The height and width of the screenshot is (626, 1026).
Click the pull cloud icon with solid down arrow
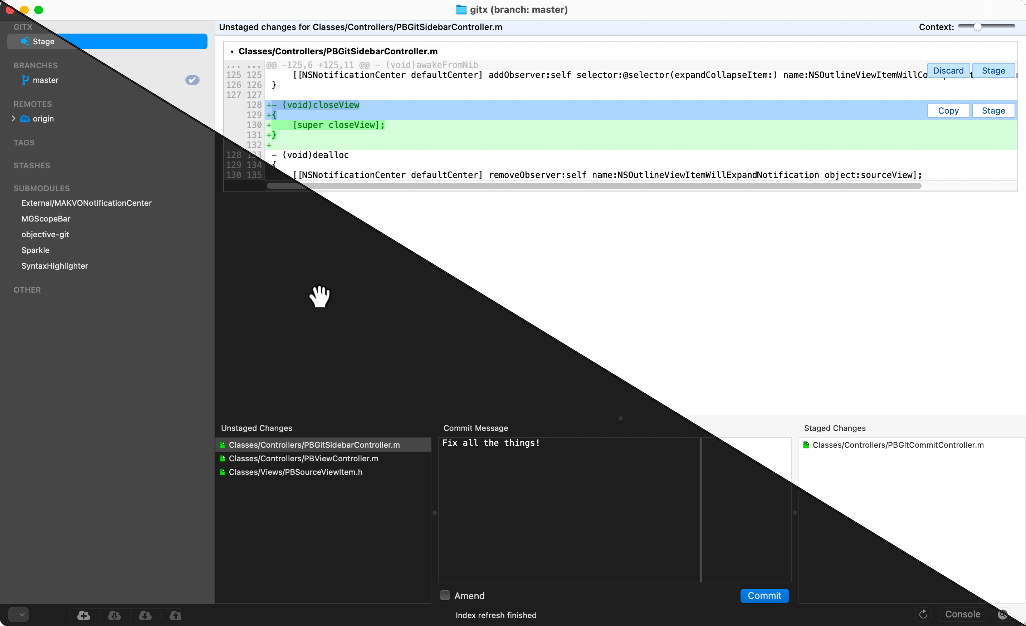pos(145,615)
